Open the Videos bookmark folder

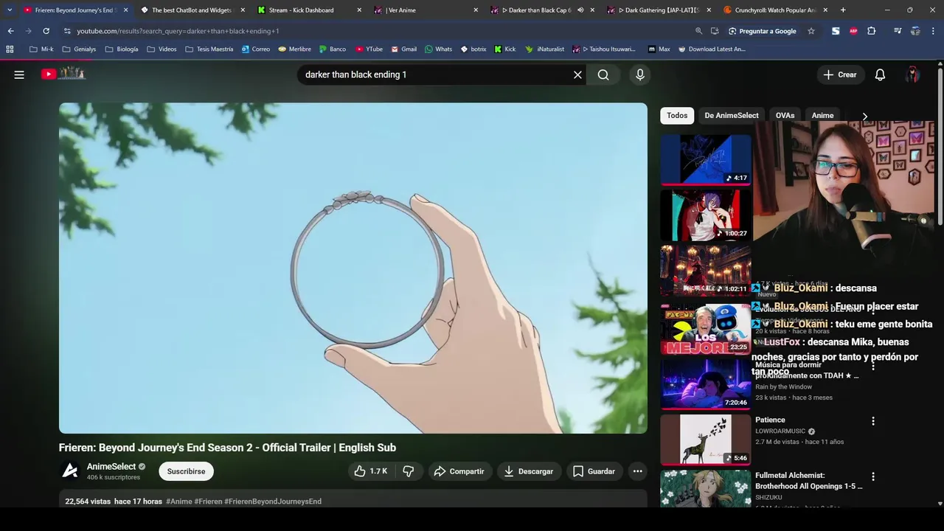(x=162, y=49)
